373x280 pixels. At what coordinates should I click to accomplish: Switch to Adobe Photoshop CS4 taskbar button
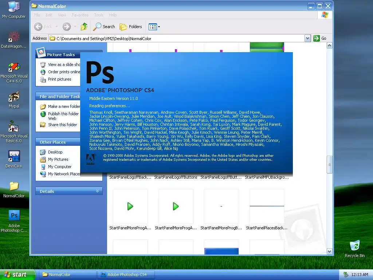[126, 275]
